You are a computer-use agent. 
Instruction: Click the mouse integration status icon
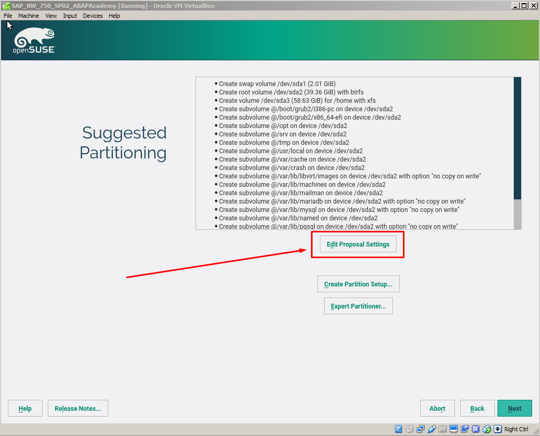point(486,429)
